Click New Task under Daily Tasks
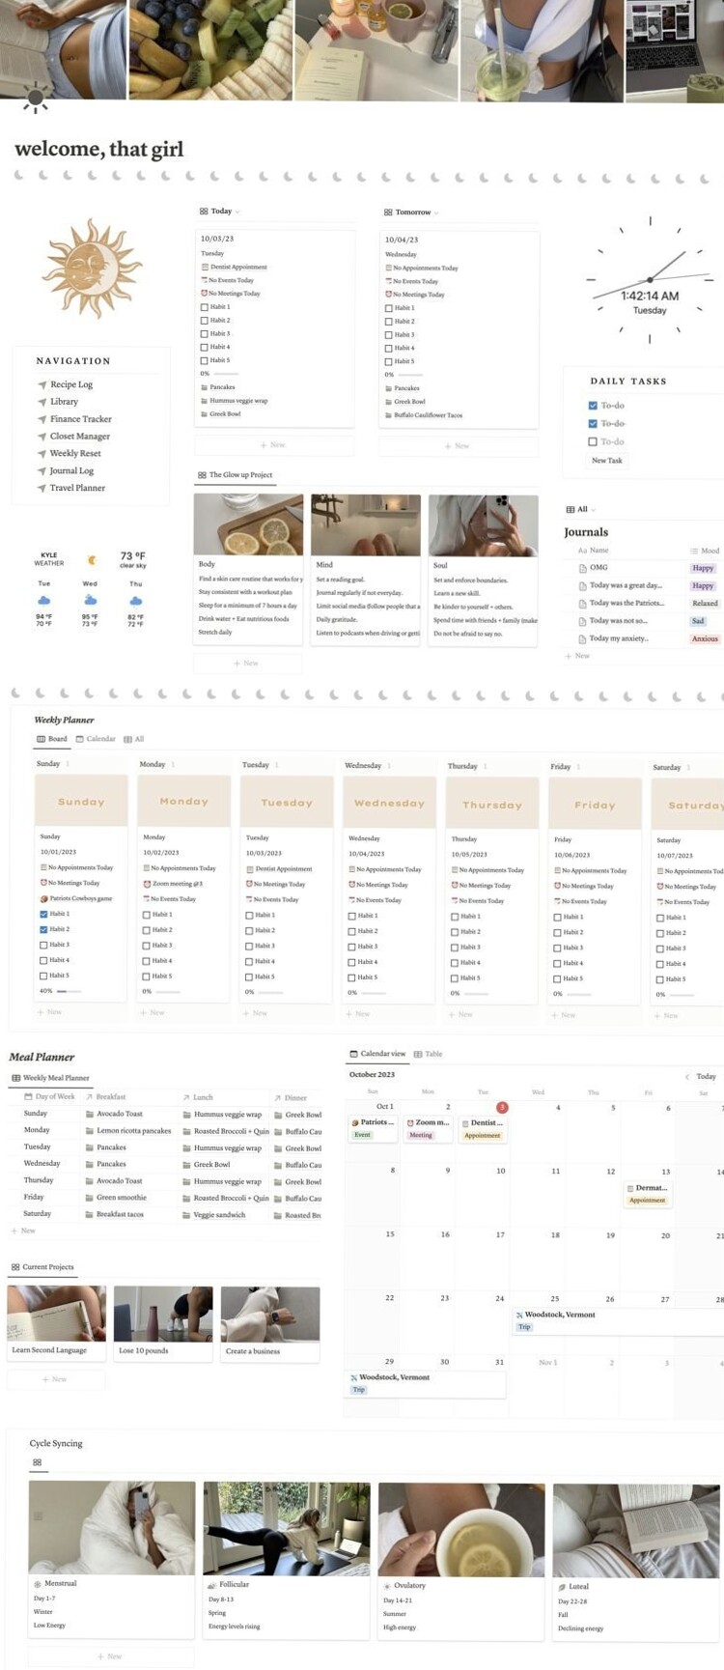 (607, 461)
